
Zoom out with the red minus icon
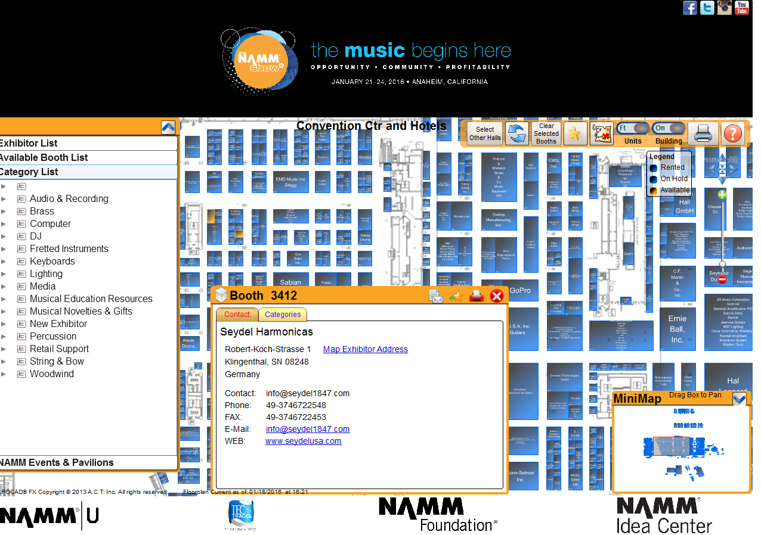tap(722, 279)
